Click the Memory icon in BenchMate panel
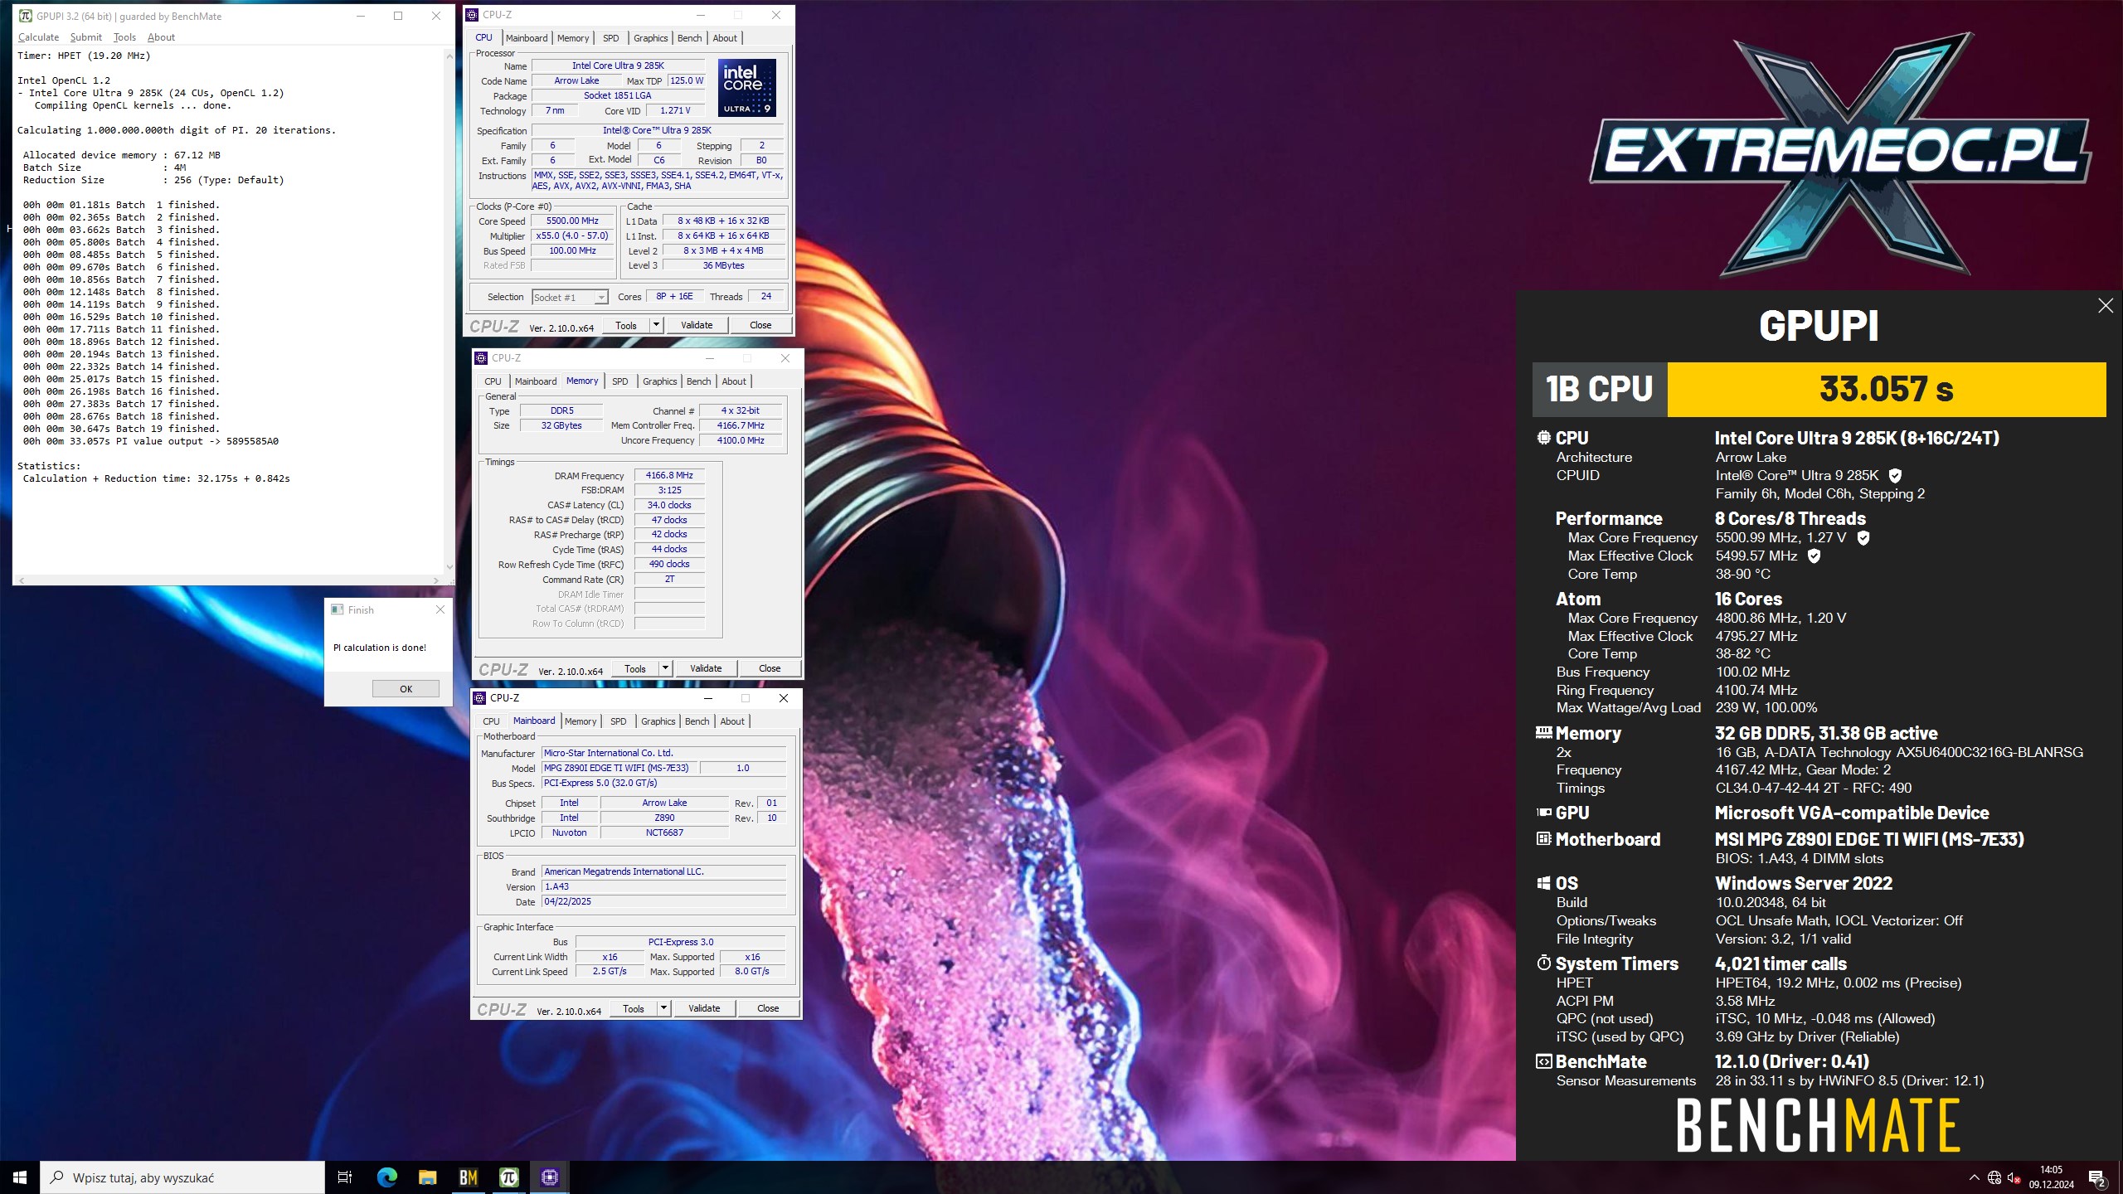 tap(1543, 733)
